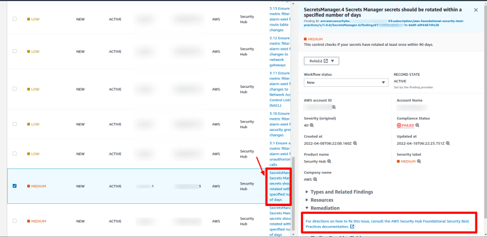Click NEW workflow cell in the 3.11 row

[80, 89]
